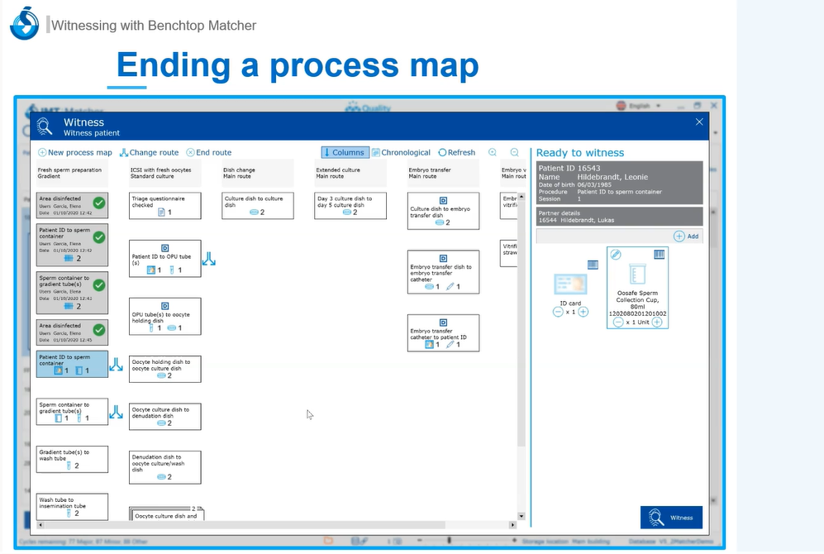
Task: Click New process map
Action: coord(75,152)
